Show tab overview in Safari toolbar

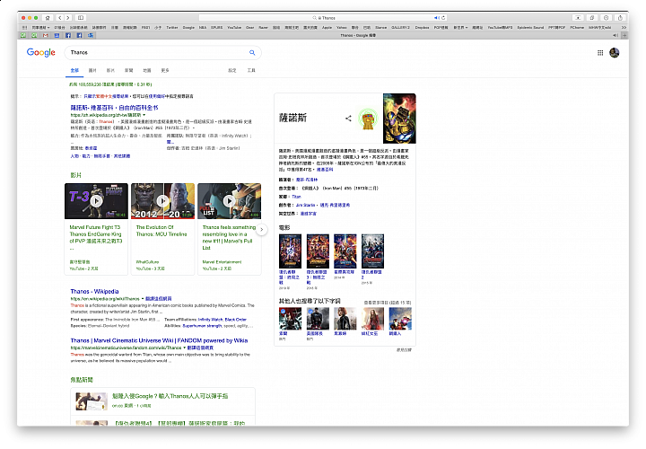point(592,18)
